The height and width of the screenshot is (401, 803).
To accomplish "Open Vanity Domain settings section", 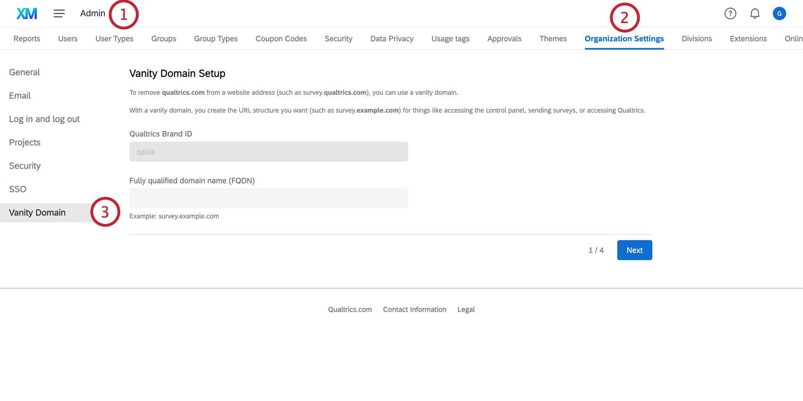I will point(37,213).
